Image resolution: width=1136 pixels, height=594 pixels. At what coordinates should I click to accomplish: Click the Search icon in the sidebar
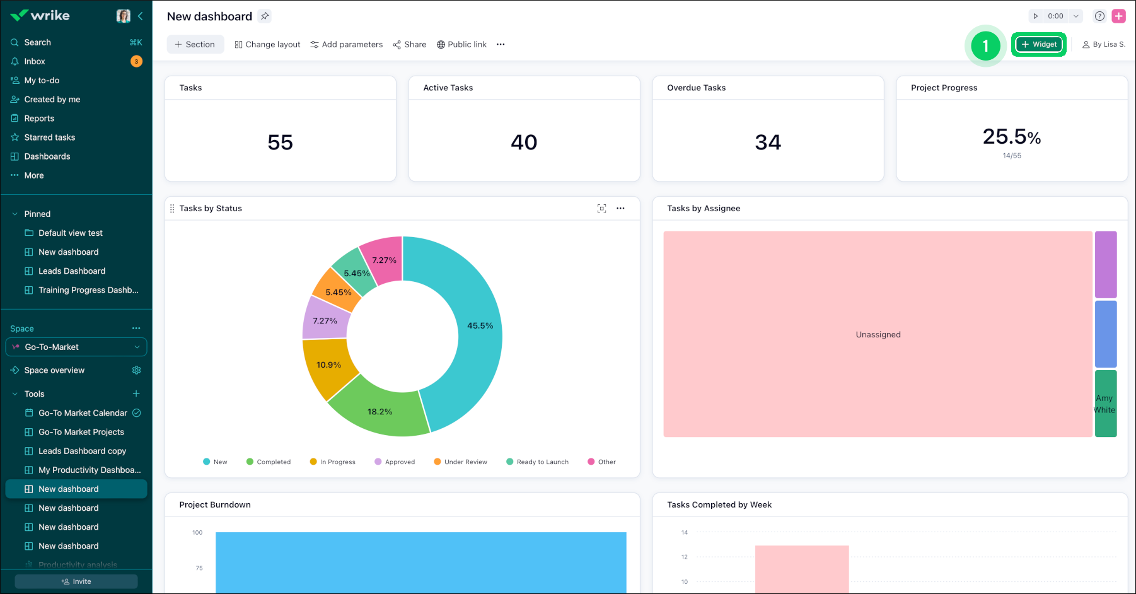click(14, 42)
